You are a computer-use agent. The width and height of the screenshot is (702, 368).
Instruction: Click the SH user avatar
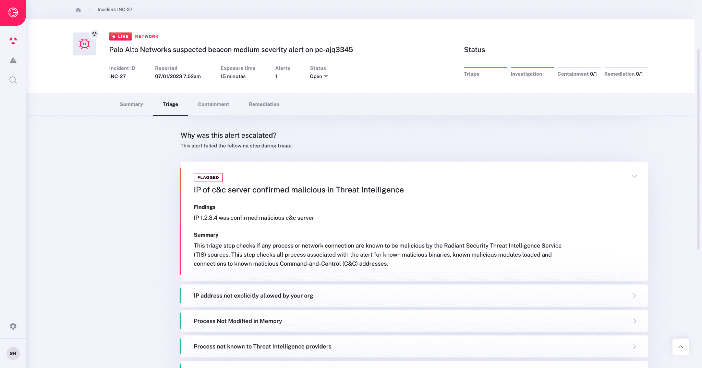coord(13,353)
